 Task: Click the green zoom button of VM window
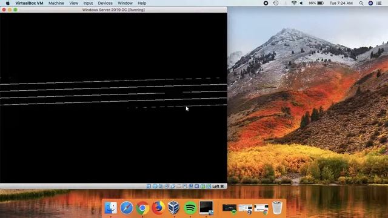[15, 10]
